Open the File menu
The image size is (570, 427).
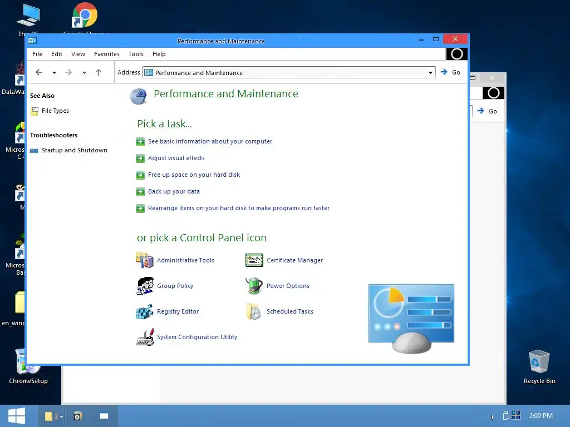37,54
